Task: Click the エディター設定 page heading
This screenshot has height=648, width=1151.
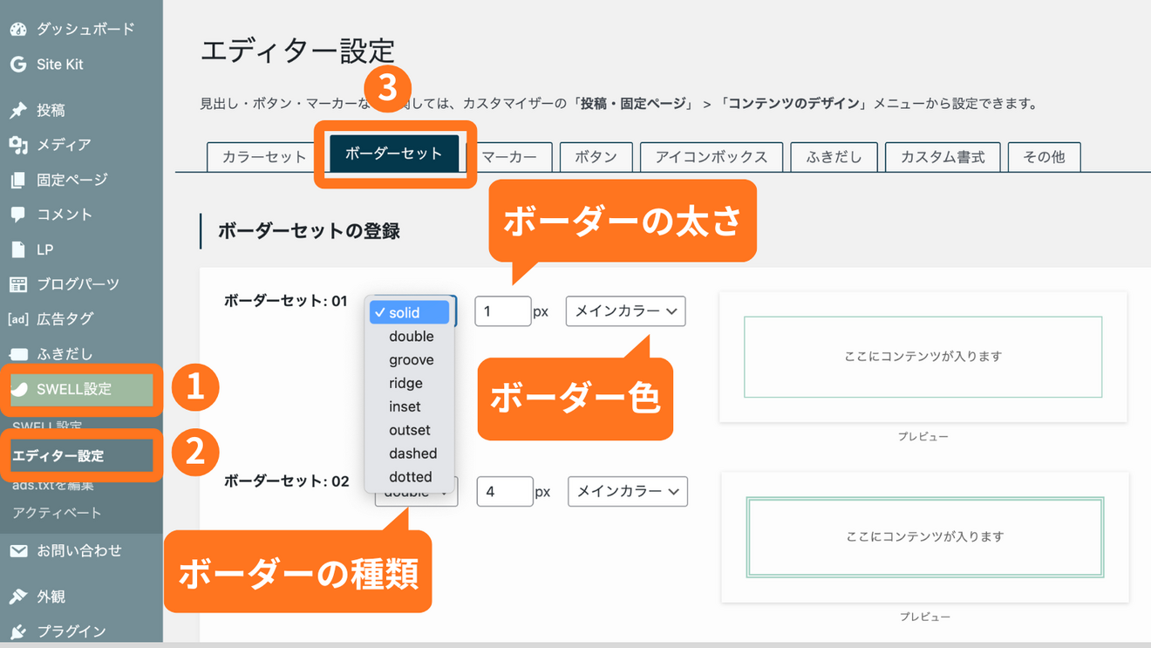Action: pos(297,51)
